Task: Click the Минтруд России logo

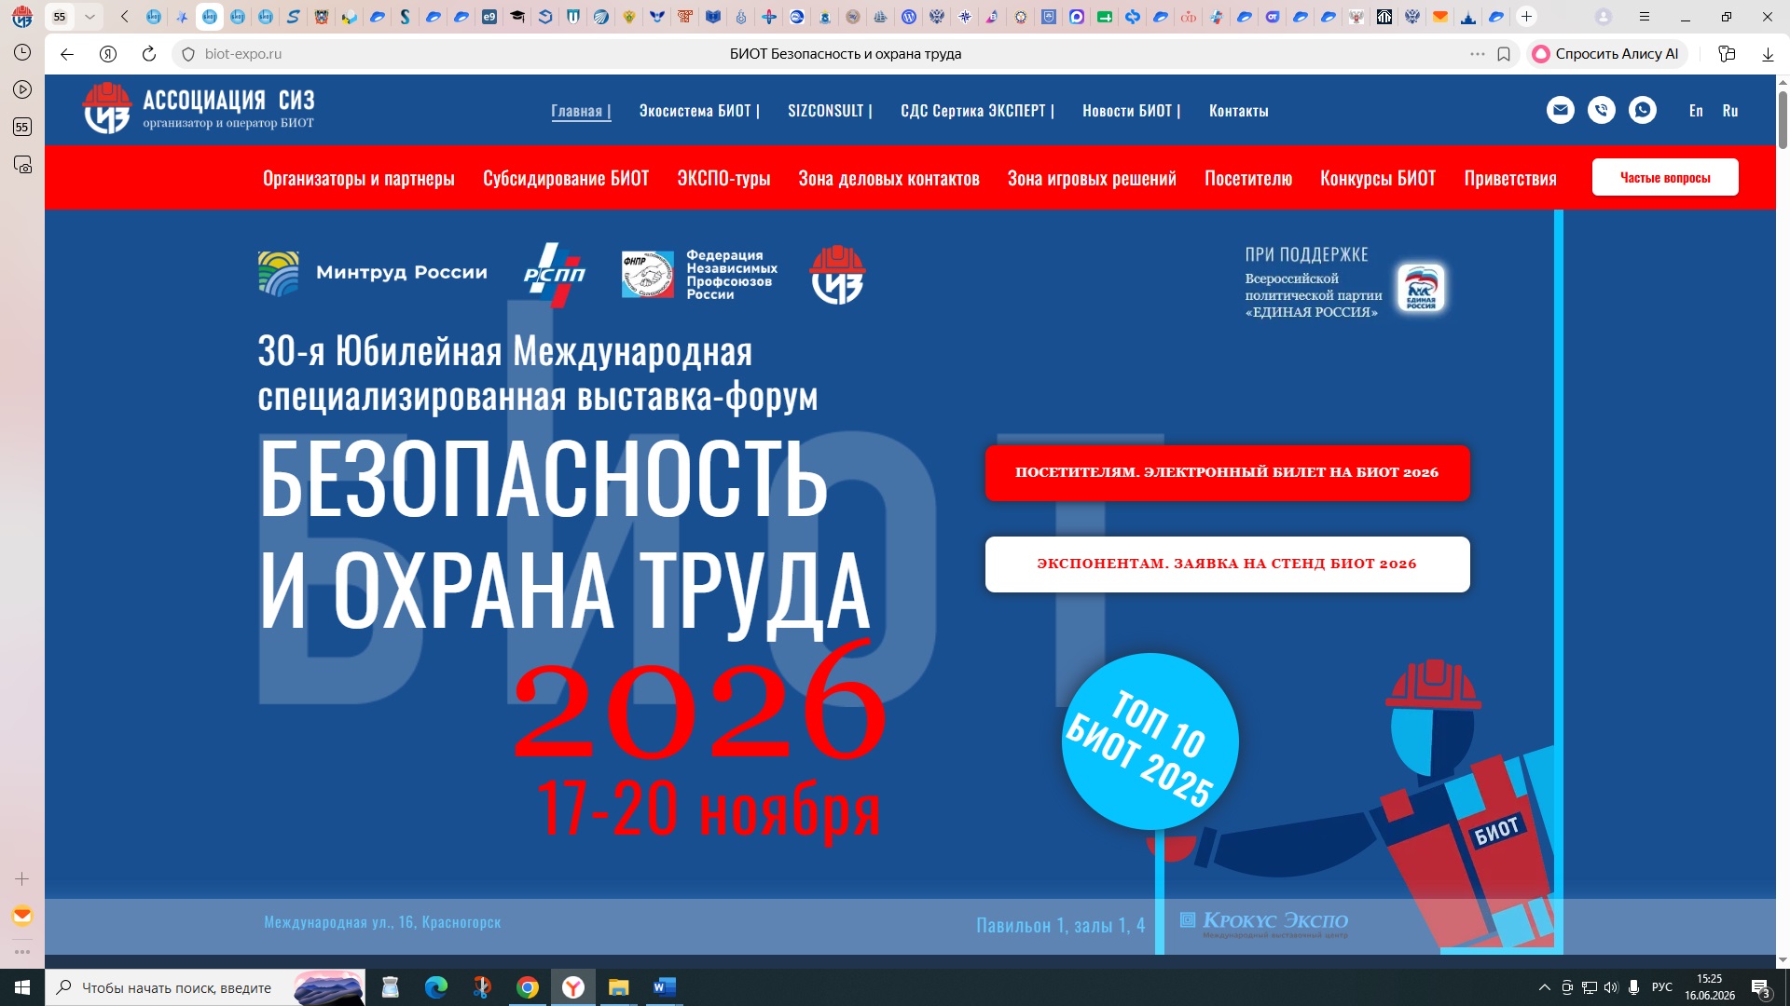Action: [373, 273]
